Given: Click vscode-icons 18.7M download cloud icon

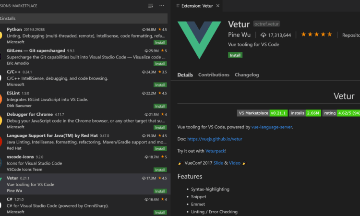Looking at the screenshot, I should point(146,157).
